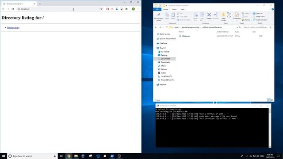Open the Easy access dropdown in ribbon
This screenshot has height=159, width=283.
[229, 17]
